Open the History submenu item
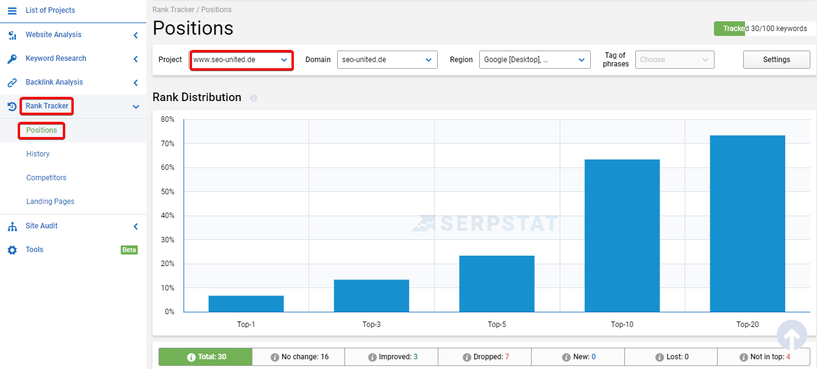The width and height of the screenshot is (817, 369). pyautogui.click(x=38, y=154)
